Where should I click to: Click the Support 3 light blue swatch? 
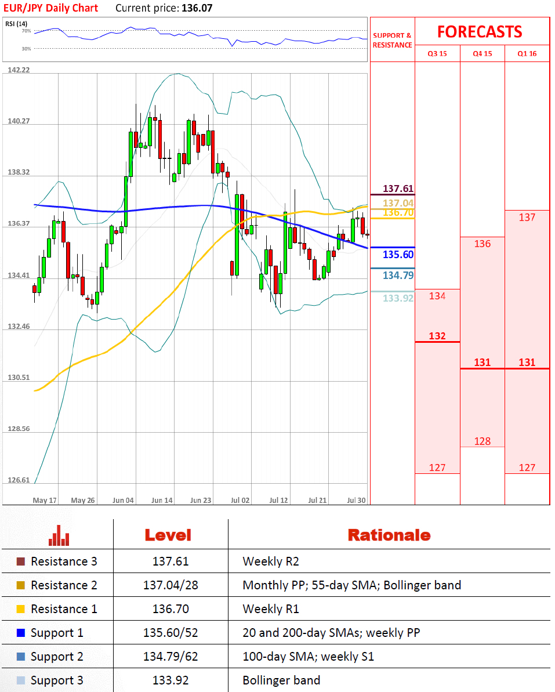coord(21,680)
